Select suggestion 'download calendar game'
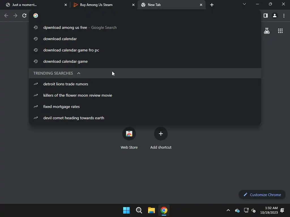Image resolution: width=290 pixels, height=217 pixels. tap(145, 61)
